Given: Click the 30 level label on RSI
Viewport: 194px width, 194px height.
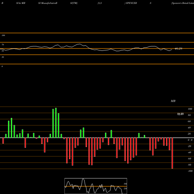Looking at the screenshot, I should pos(3,57).
